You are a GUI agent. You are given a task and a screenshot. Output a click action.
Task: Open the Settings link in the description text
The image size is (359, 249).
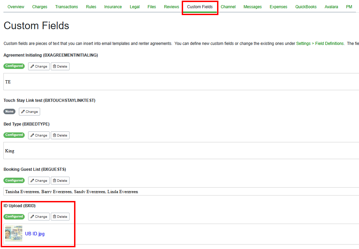(304, 44)
